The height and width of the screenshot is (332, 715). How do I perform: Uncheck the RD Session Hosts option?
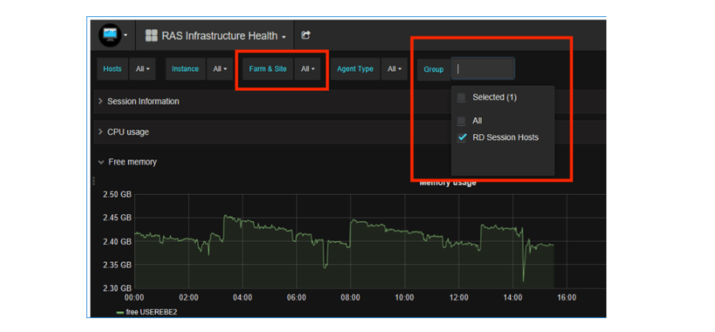point(462,137)
